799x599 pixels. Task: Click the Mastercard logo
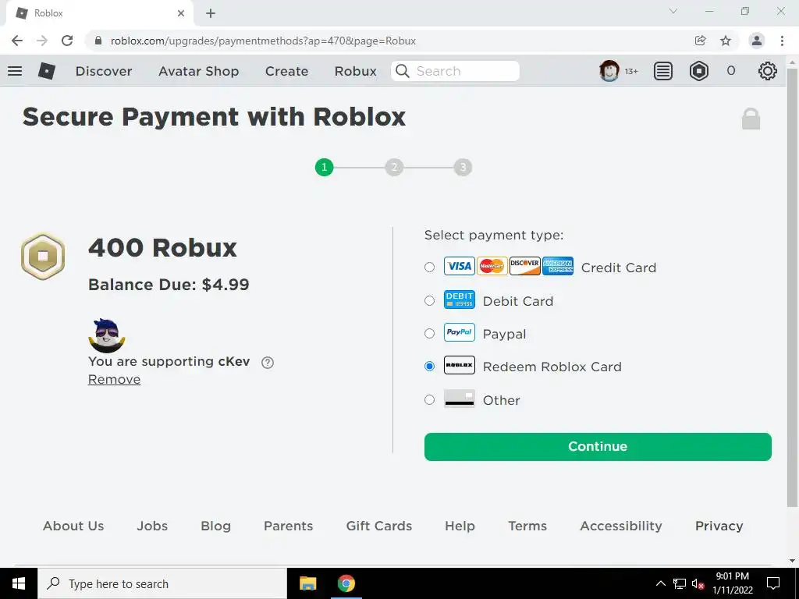coord(492,266)
